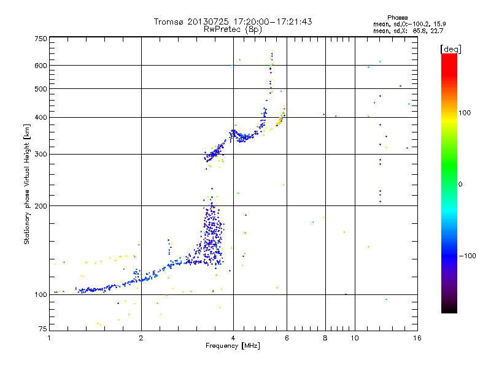491x368 pixels.
Task: Click the x-axis tick label '10'
Action: tap(355, 338)
